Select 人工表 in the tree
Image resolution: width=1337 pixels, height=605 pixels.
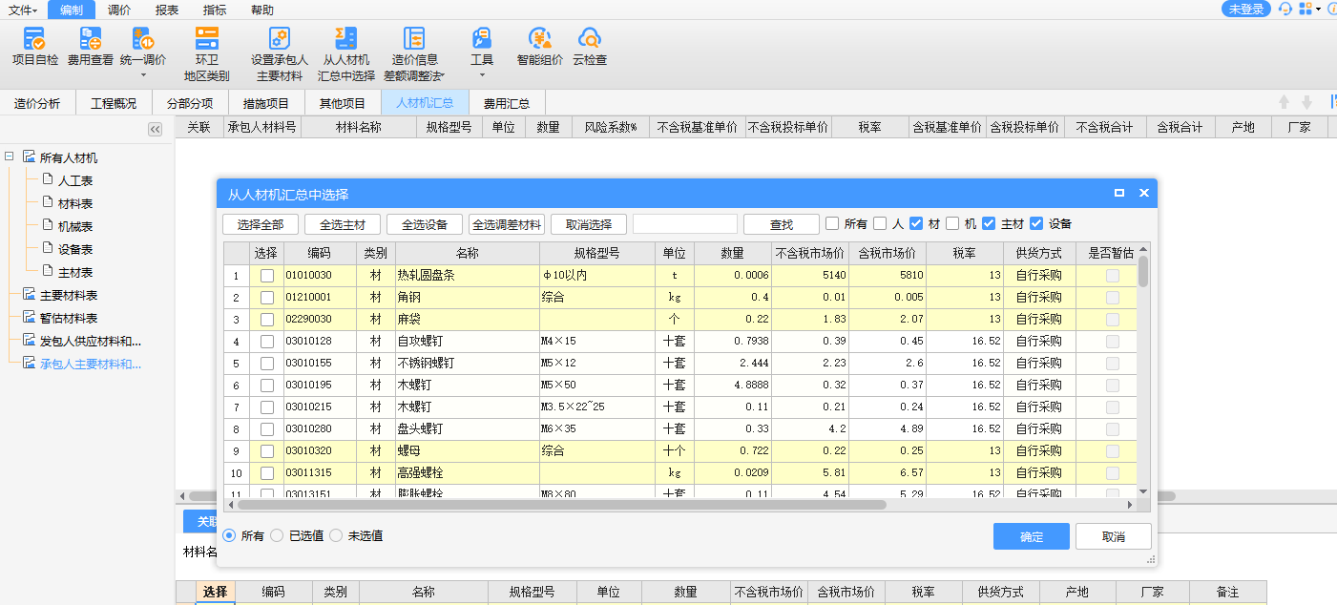pyautogui.click(x=75, y=180)
